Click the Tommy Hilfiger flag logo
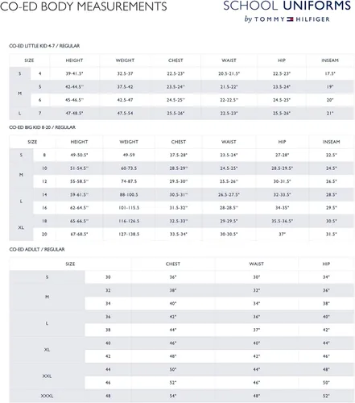355x403 pixels. point(290,19)
